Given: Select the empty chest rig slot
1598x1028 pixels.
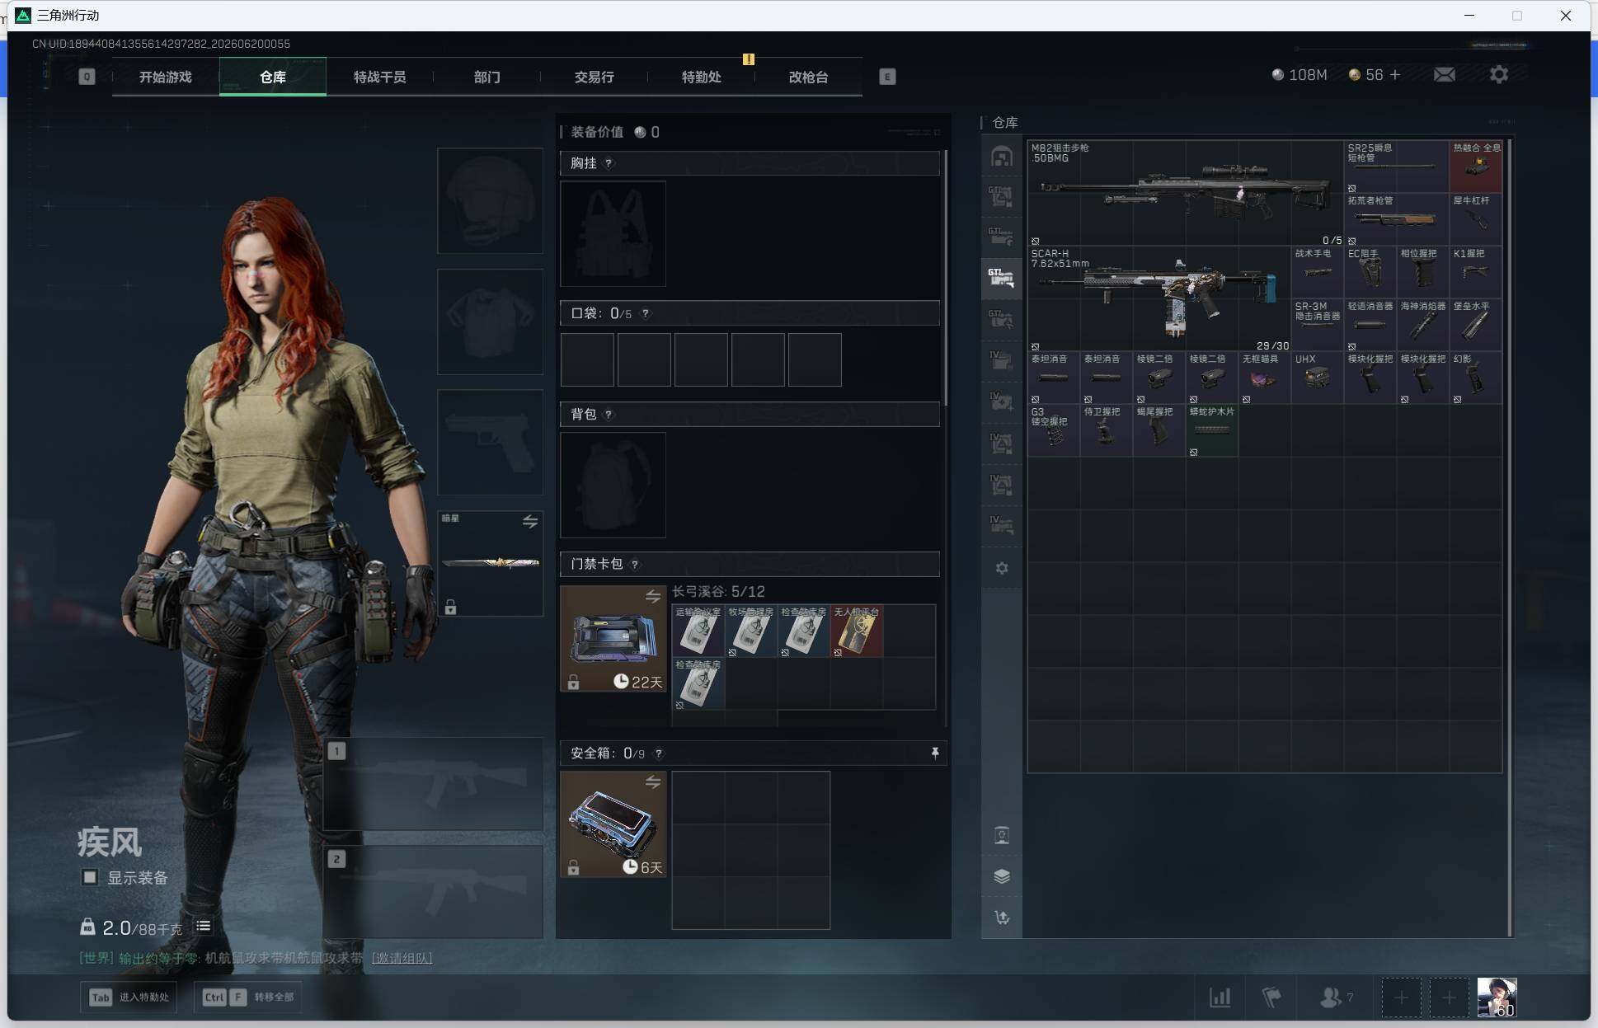Looking at the screenshot, I should [x=613, y=234].
